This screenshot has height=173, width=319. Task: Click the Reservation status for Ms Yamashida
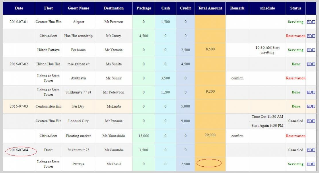295,136
